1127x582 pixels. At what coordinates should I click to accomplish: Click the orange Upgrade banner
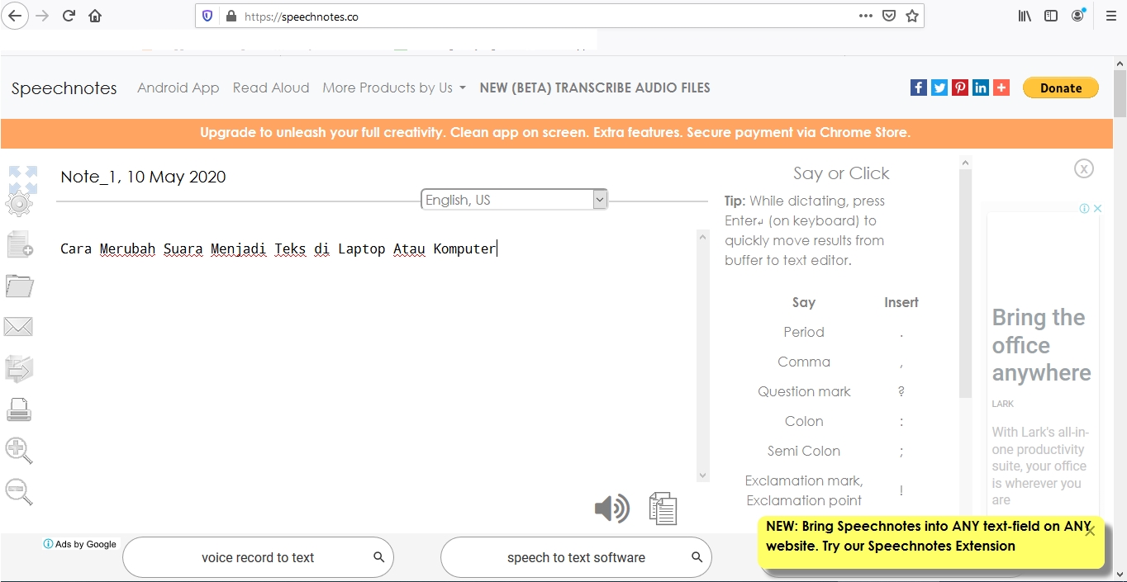[x=556, y=133]
